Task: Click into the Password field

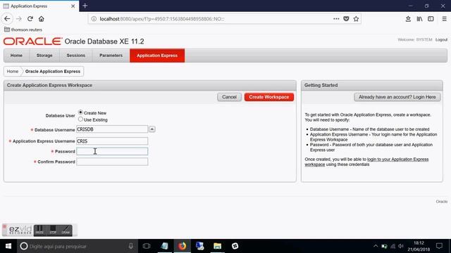Action: tap(112, 151)
